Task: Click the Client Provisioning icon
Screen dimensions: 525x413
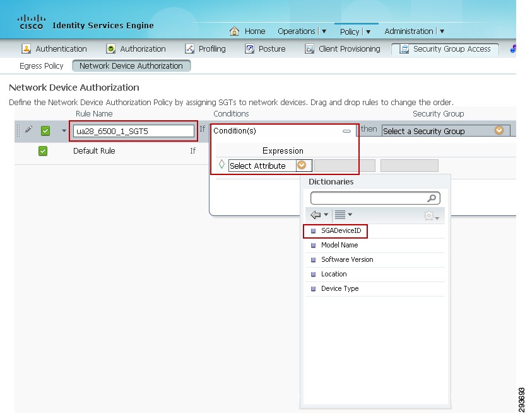Action: coord(309,48)
